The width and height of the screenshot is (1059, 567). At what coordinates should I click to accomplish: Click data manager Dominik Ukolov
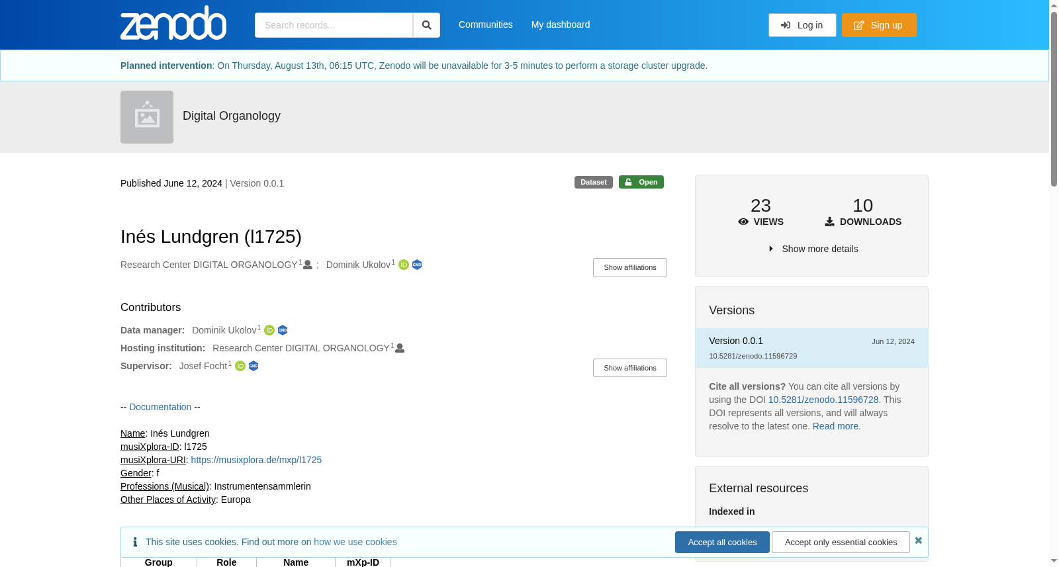(224, 330)
